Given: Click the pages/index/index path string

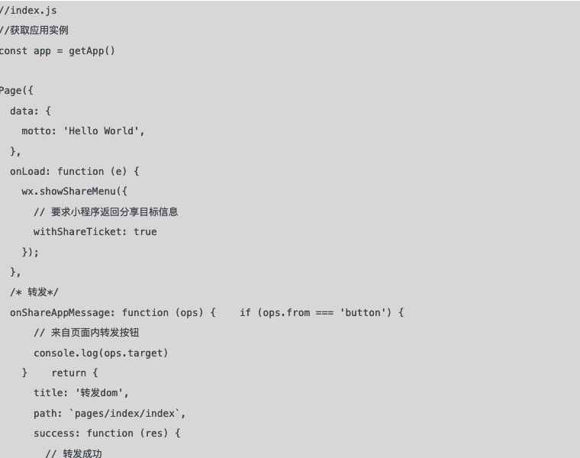Looking at the screenshot, I should pyautogui.click(x=124, y=413).
